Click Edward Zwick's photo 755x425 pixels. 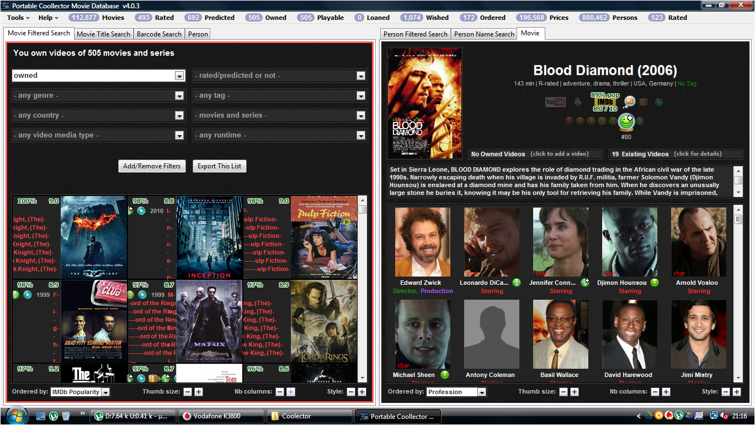422,242
